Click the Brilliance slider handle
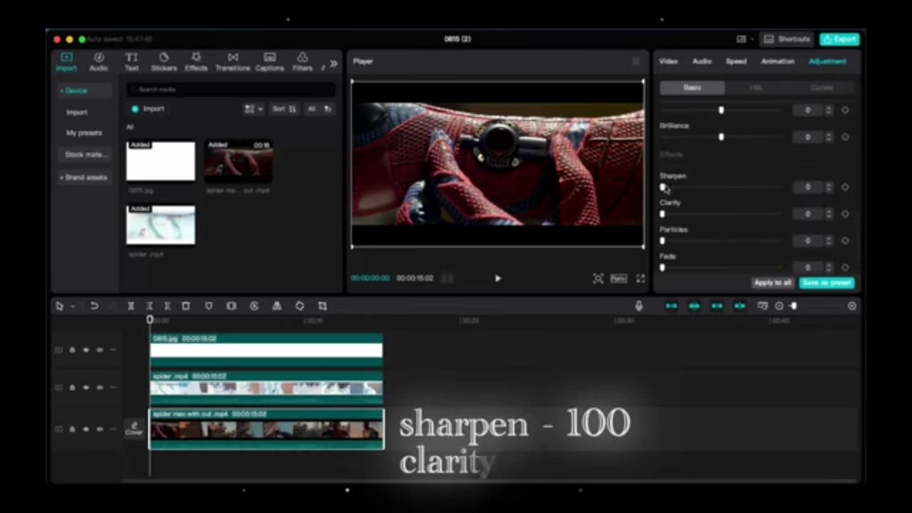The width and height of the screenshot is (912, 513). click(721, 137)
